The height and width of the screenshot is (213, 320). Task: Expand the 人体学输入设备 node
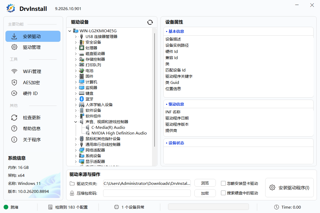76,105
